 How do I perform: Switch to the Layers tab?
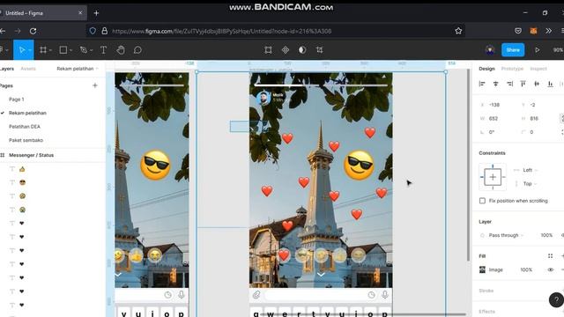(6, 69)
